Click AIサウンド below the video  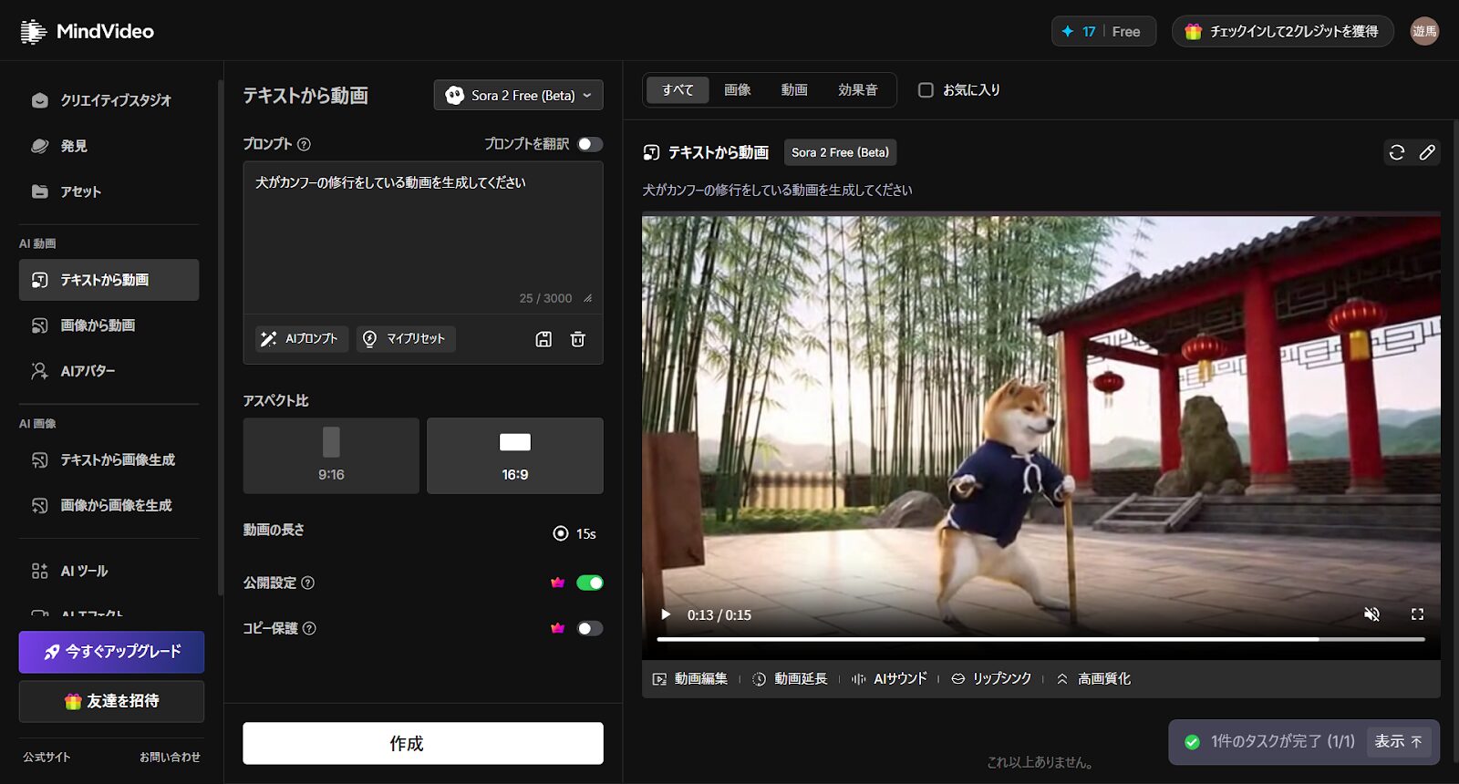[889, 679]
